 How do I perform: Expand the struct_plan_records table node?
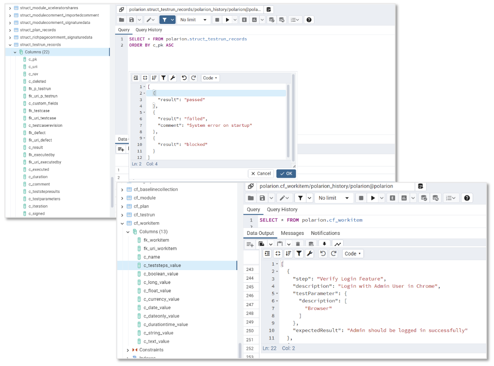point(10,30)
